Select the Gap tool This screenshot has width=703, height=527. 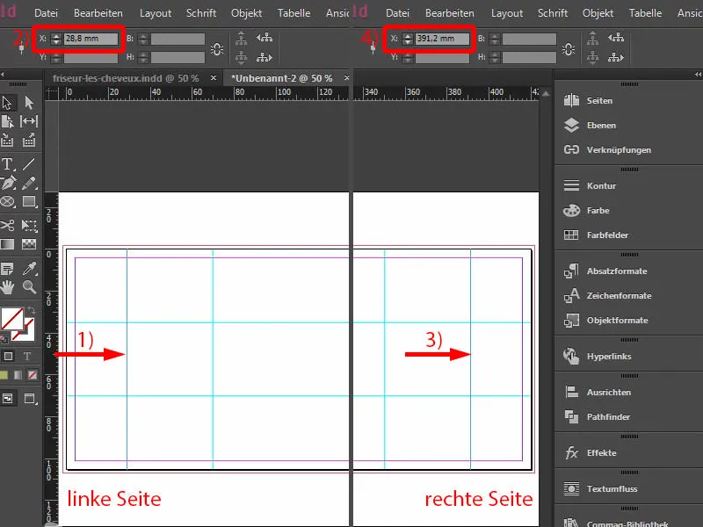pos(29,121)
